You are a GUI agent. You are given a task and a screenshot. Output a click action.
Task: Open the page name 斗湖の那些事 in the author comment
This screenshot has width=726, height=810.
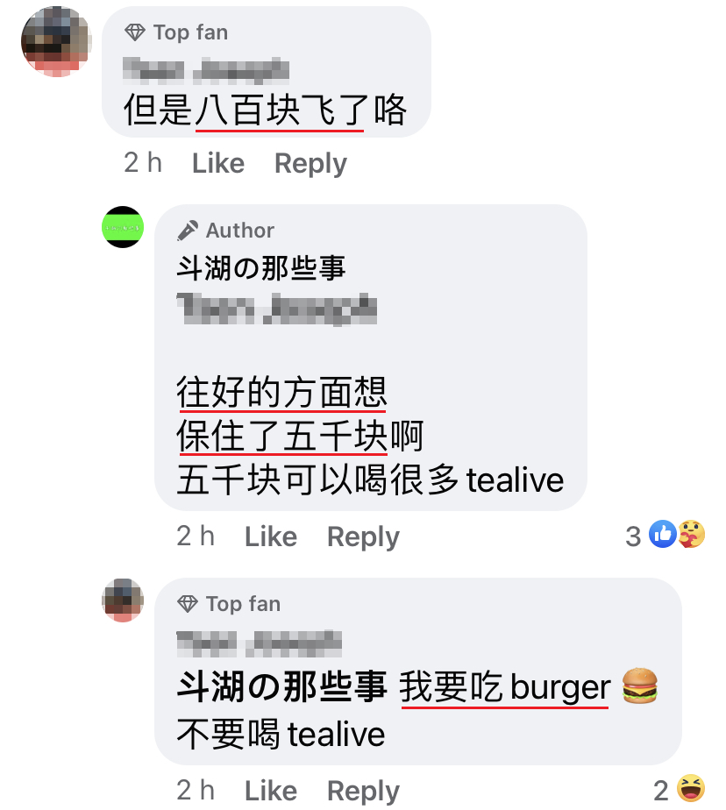point(261,268)
